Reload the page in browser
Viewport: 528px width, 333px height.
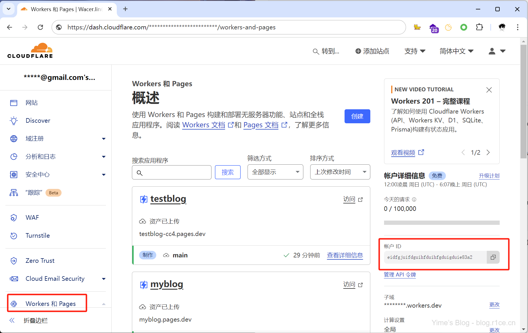pos(40,27)
